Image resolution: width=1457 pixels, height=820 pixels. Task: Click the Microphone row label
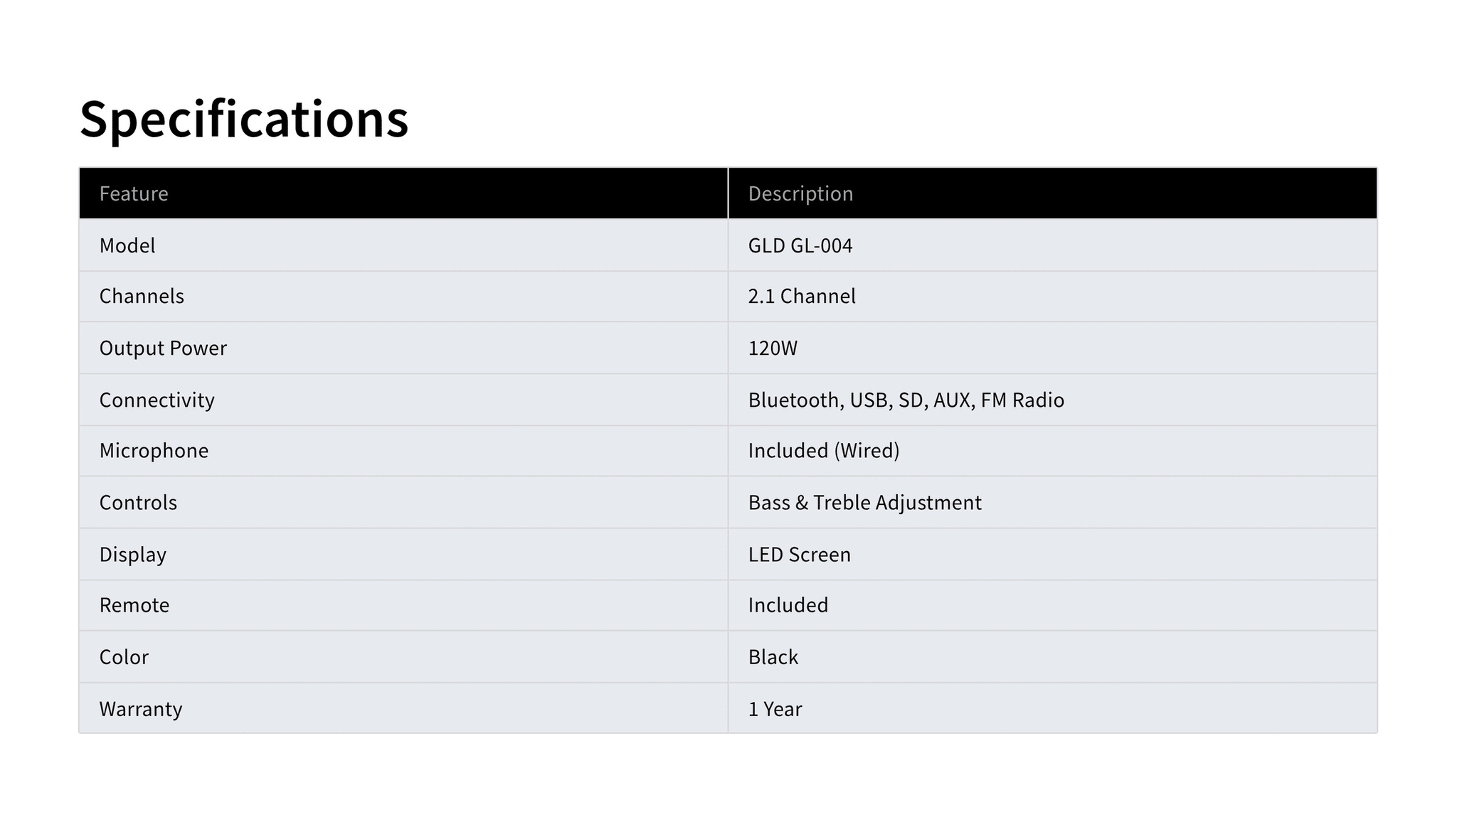[154, 450]
